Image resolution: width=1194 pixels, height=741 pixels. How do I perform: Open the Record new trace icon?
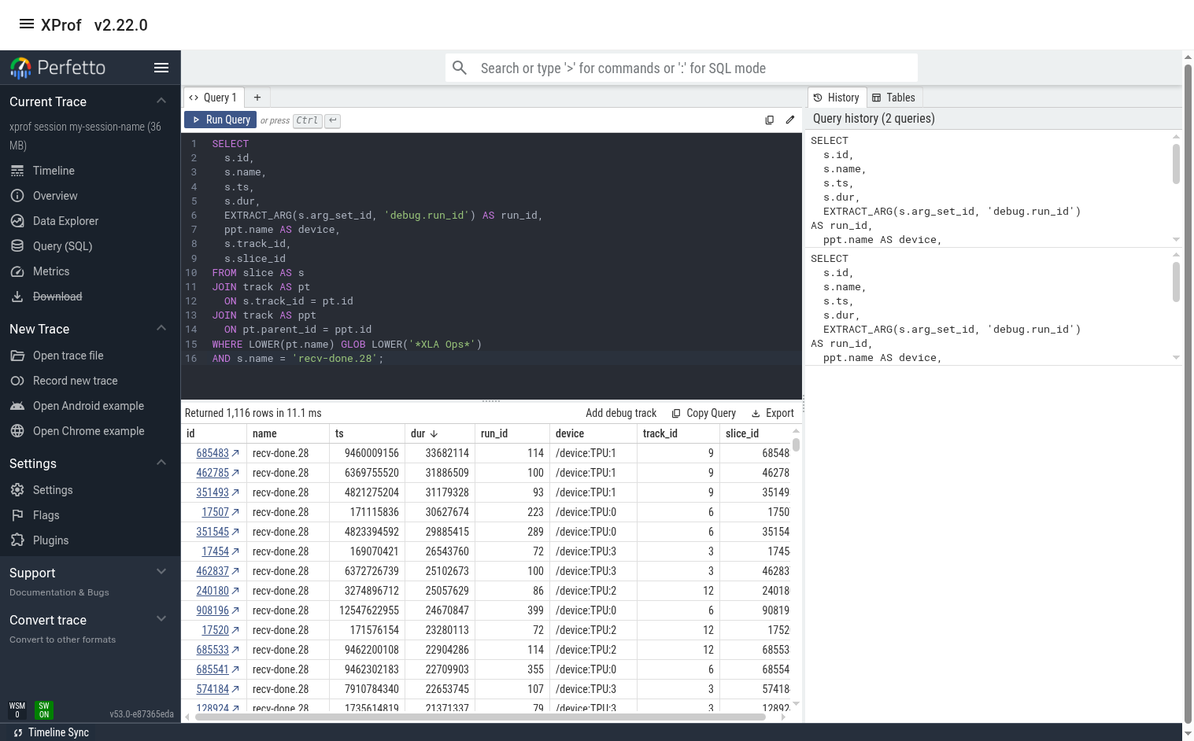point(18,381)
